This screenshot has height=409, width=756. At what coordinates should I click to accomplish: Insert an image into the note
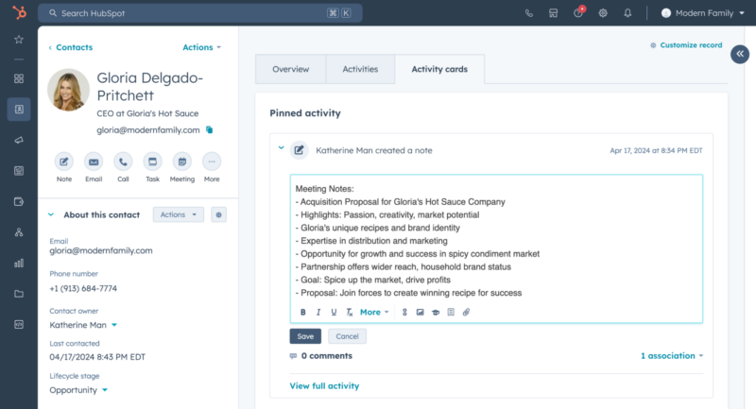point(420,312)
